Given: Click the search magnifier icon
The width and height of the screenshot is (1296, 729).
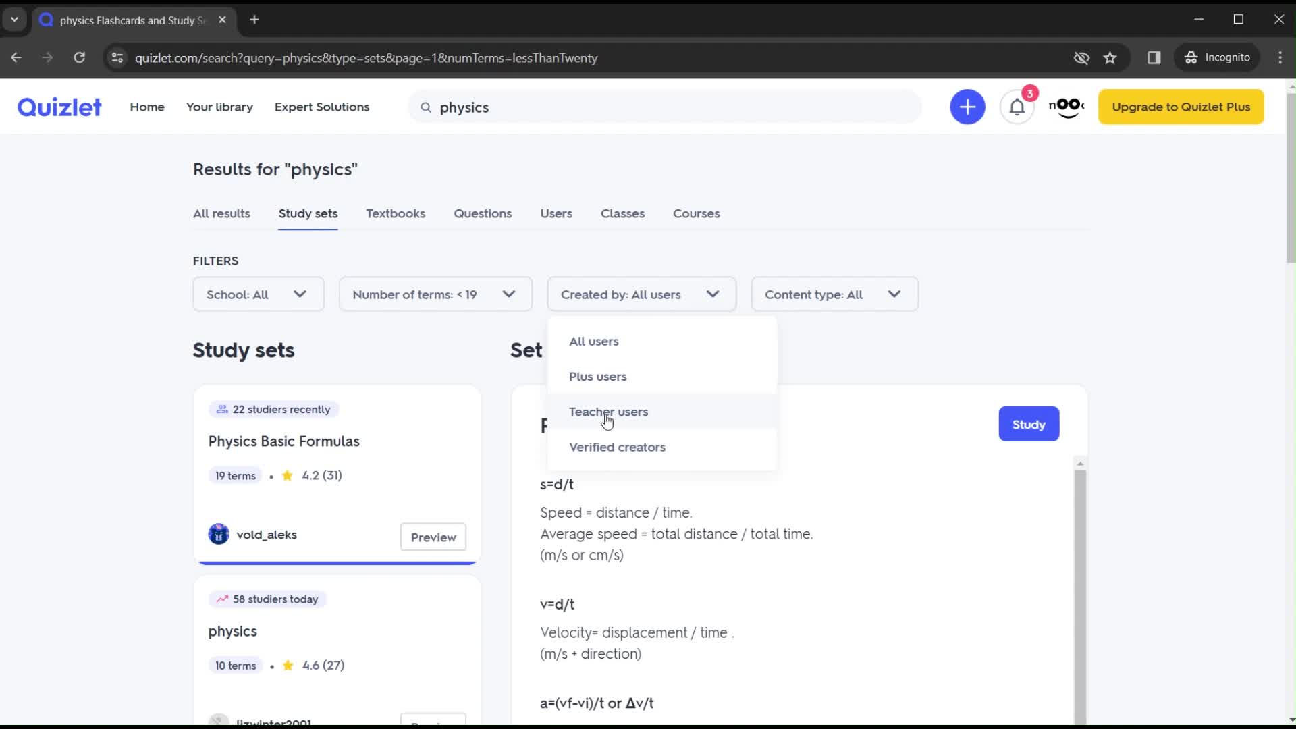Looking at the screenshot, I should click(x=426, y=107).
